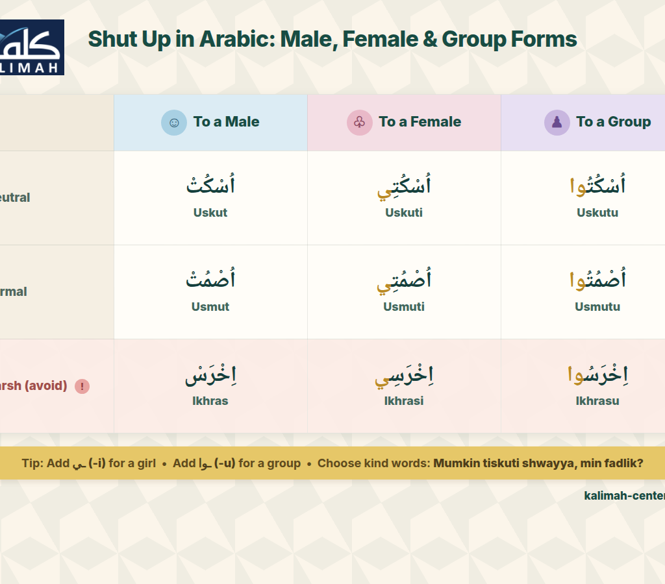665x584 pixels.
Task: Click the pawn icon beside To a Group
Action: pos(557,123)
